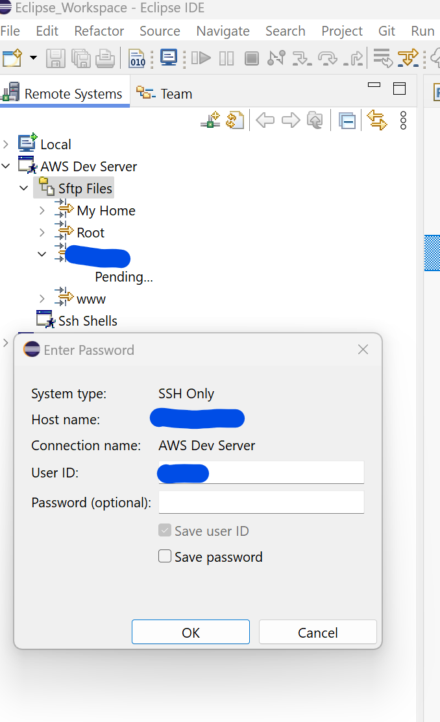Viewport: 440px width, 722px height.
Task: Click the Save All toolbar icon
Action: [x=81, y=58]
